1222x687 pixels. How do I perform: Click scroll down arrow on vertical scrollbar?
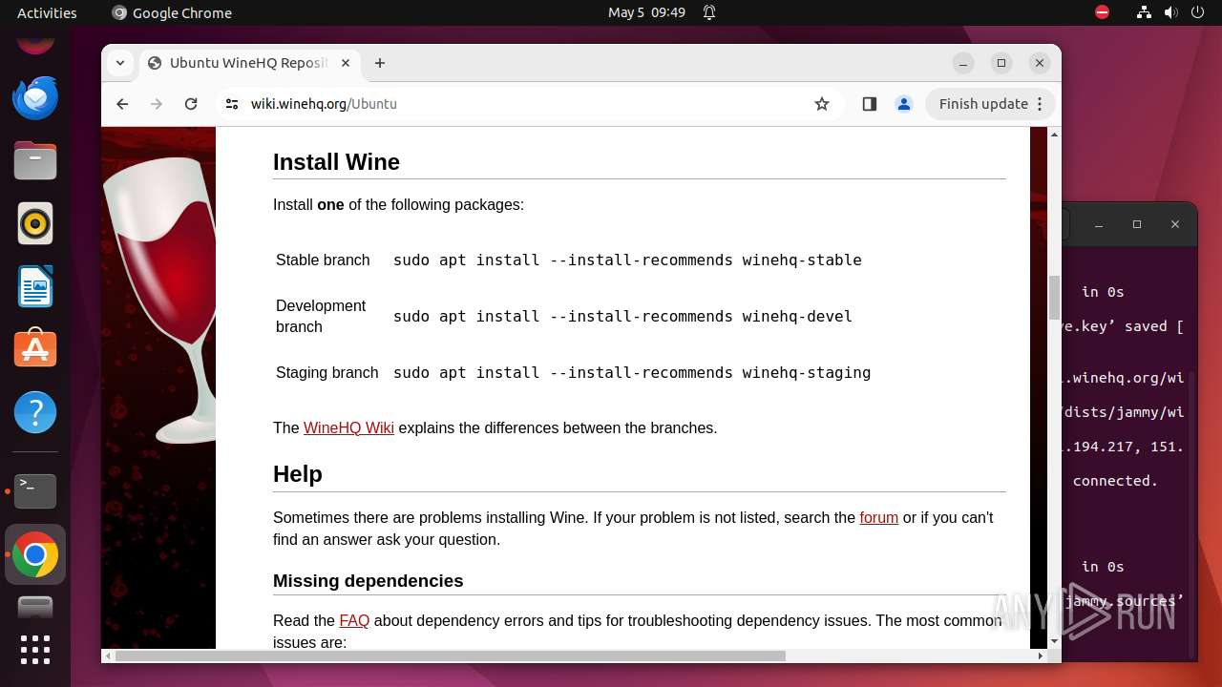coord(1054,641)
